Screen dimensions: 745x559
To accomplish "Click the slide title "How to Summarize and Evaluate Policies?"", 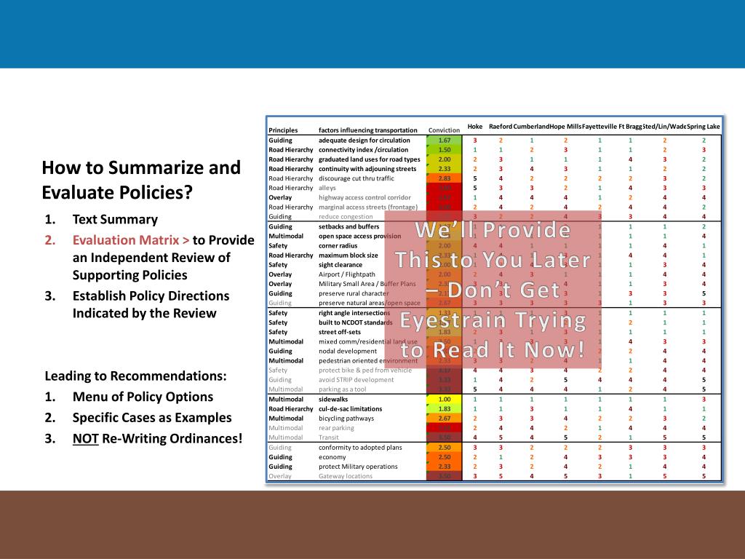I will tap(141, 180).
